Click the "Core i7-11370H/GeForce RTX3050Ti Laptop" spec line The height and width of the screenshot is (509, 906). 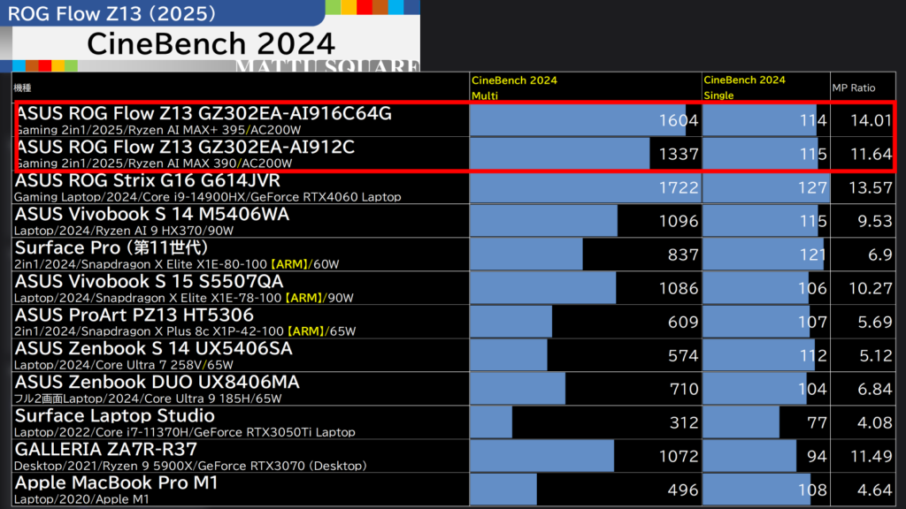pyautogui.click(x=185, y=432)
